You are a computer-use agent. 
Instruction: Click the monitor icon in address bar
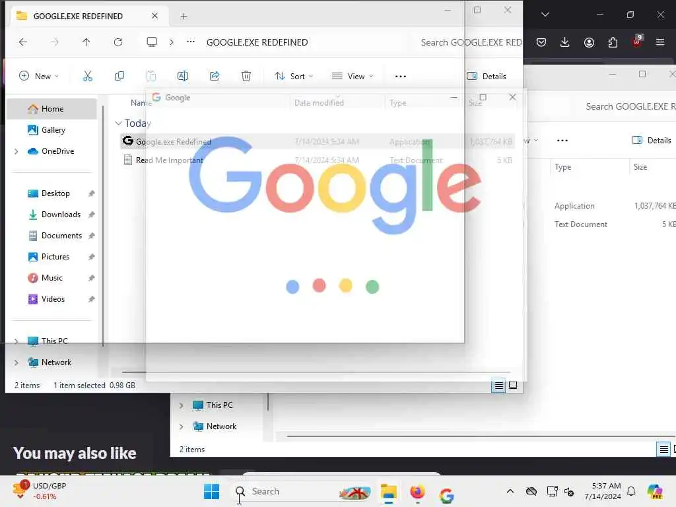pyautogui.click(x=152, y=42)
